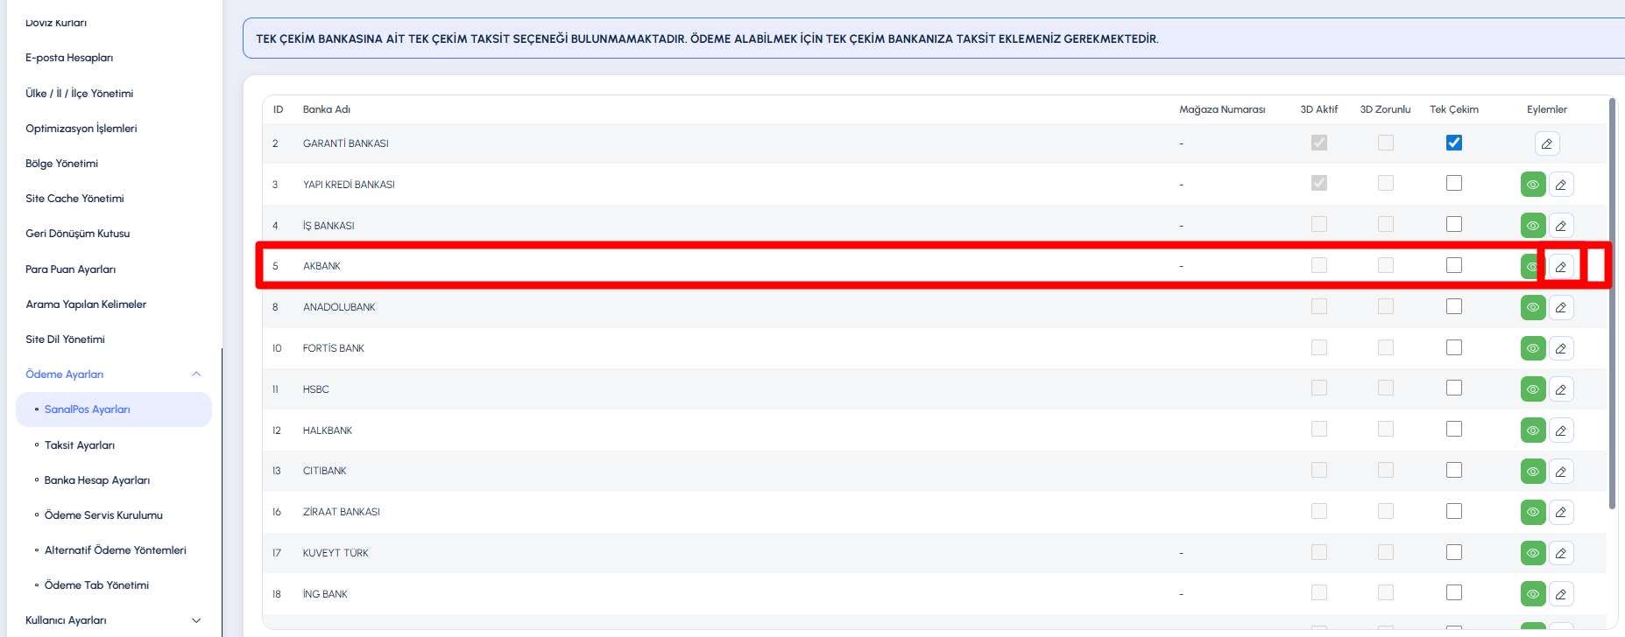Check Tek Çekim for HSBC
Screen dimensions: 1625x637
pyautogui.click(x=1454, y=388)
